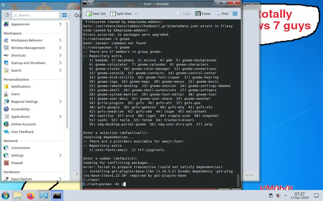Viewport: 323px width, 201px height.
Task: Open clipboard tray icon
Action: tap(271, 195)
